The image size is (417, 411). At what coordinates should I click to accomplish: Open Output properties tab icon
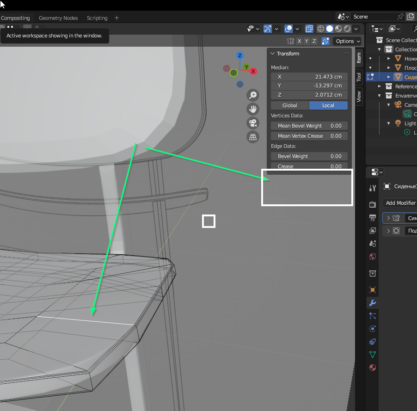[x=373, y=218]
